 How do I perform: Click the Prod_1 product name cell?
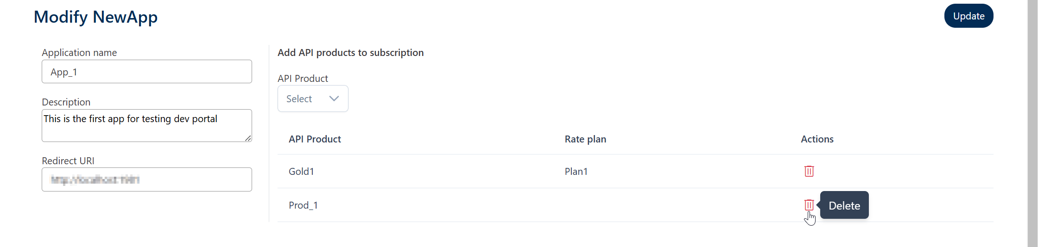303,205
